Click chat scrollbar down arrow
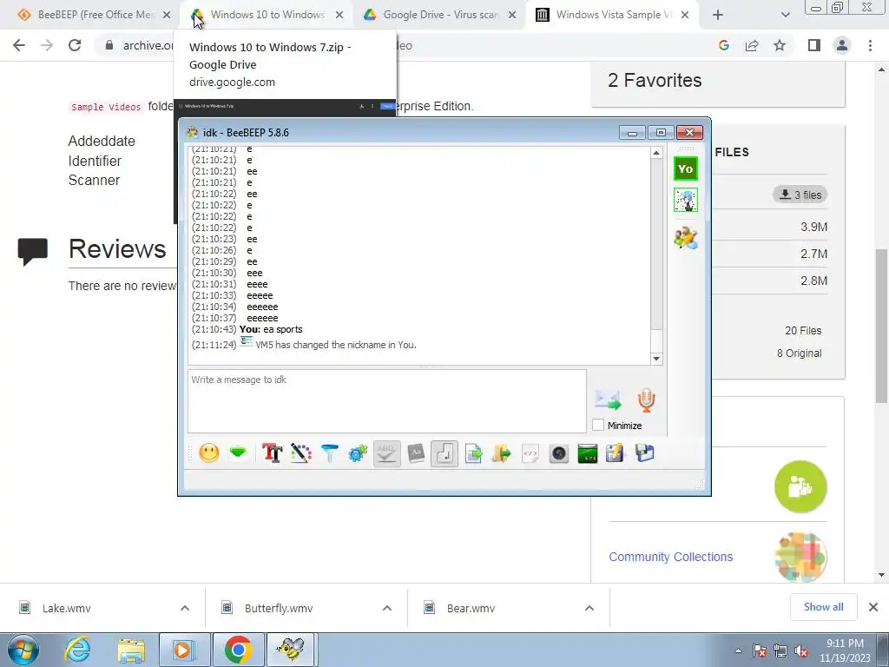Screen dimensions: 889x667 point(656,359)
